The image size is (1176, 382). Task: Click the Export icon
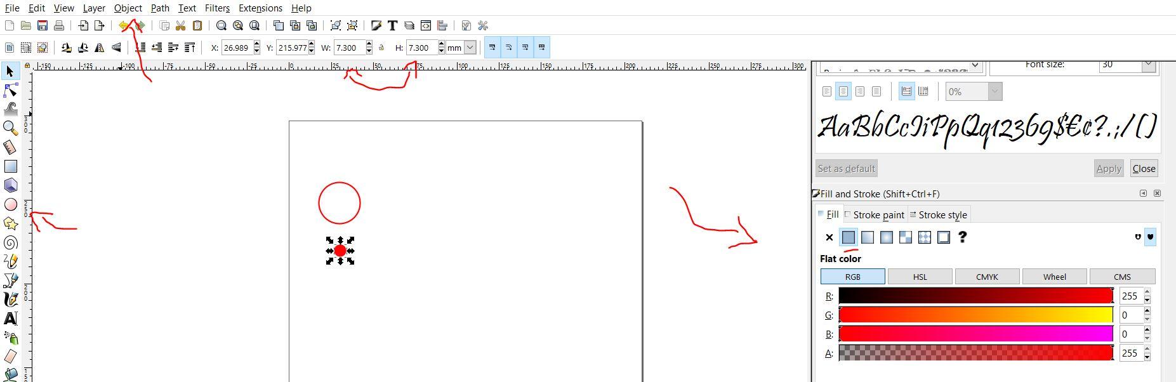point(100,25)
